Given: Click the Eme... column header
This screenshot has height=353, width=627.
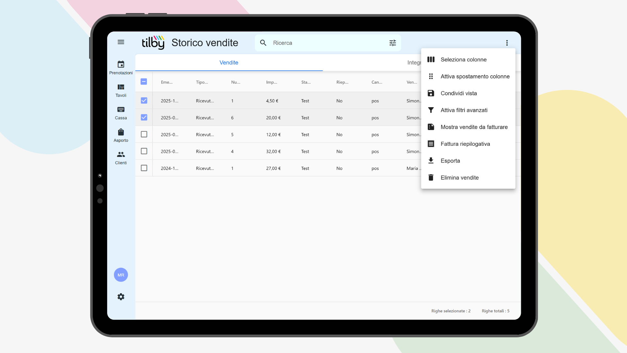Looking at the screenshot, I should pos(167,82).
